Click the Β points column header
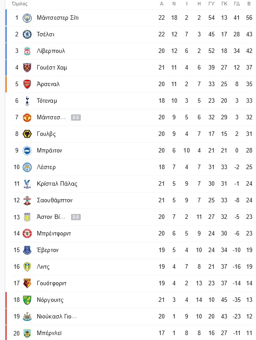Viewport: 256px width, 340px height. click(x=249, y=4)
